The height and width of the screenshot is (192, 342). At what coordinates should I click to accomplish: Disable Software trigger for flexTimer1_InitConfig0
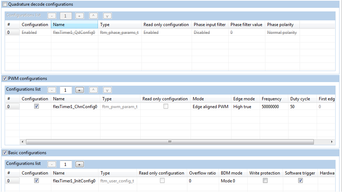tap(301, 181)
